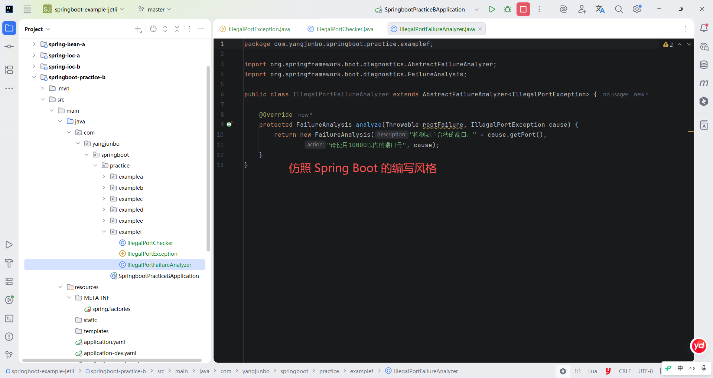This screenshot has width=713, height=378.
Task: Open the Structure tool window icon
Action: (9, 70)
